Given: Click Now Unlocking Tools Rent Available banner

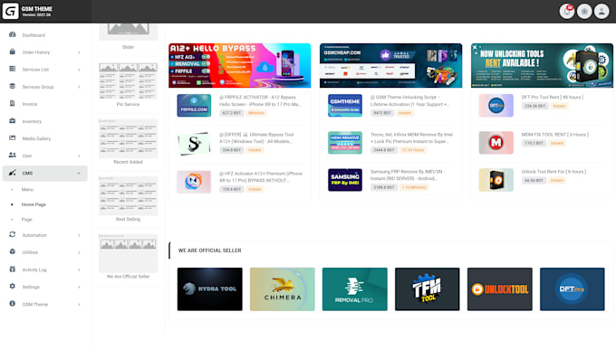Looking at the screenshot, I should (542, 65).
